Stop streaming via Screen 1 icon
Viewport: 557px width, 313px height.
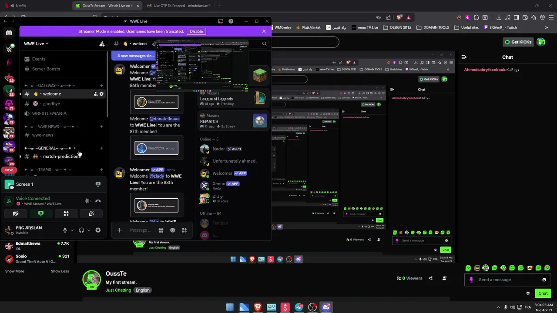pos(98,184)
